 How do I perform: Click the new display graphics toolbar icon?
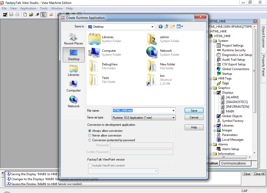coord(5,15)
